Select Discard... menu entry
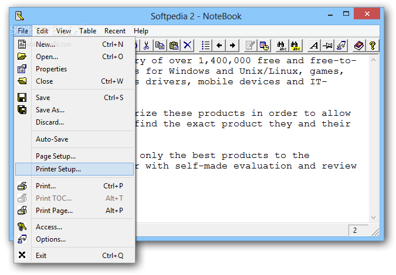 point(75,122)
